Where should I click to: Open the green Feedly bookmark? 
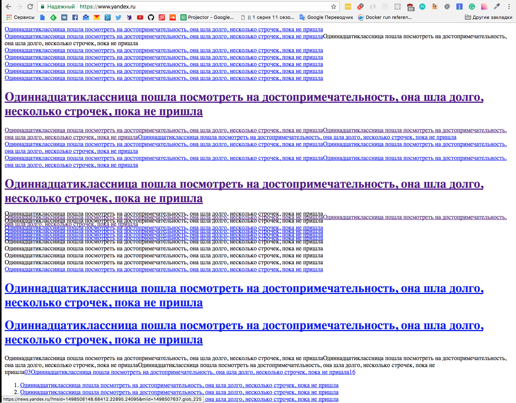[53, 17]
